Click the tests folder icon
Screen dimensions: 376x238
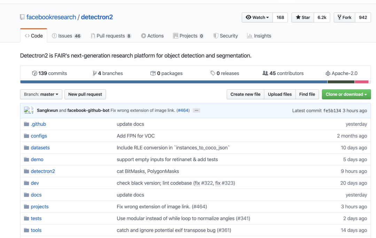[26, 219]
